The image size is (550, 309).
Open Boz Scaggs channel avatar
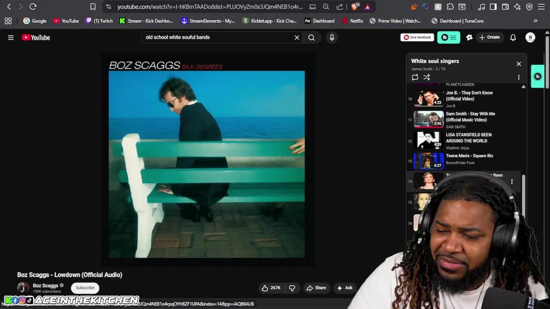[23, 288]
